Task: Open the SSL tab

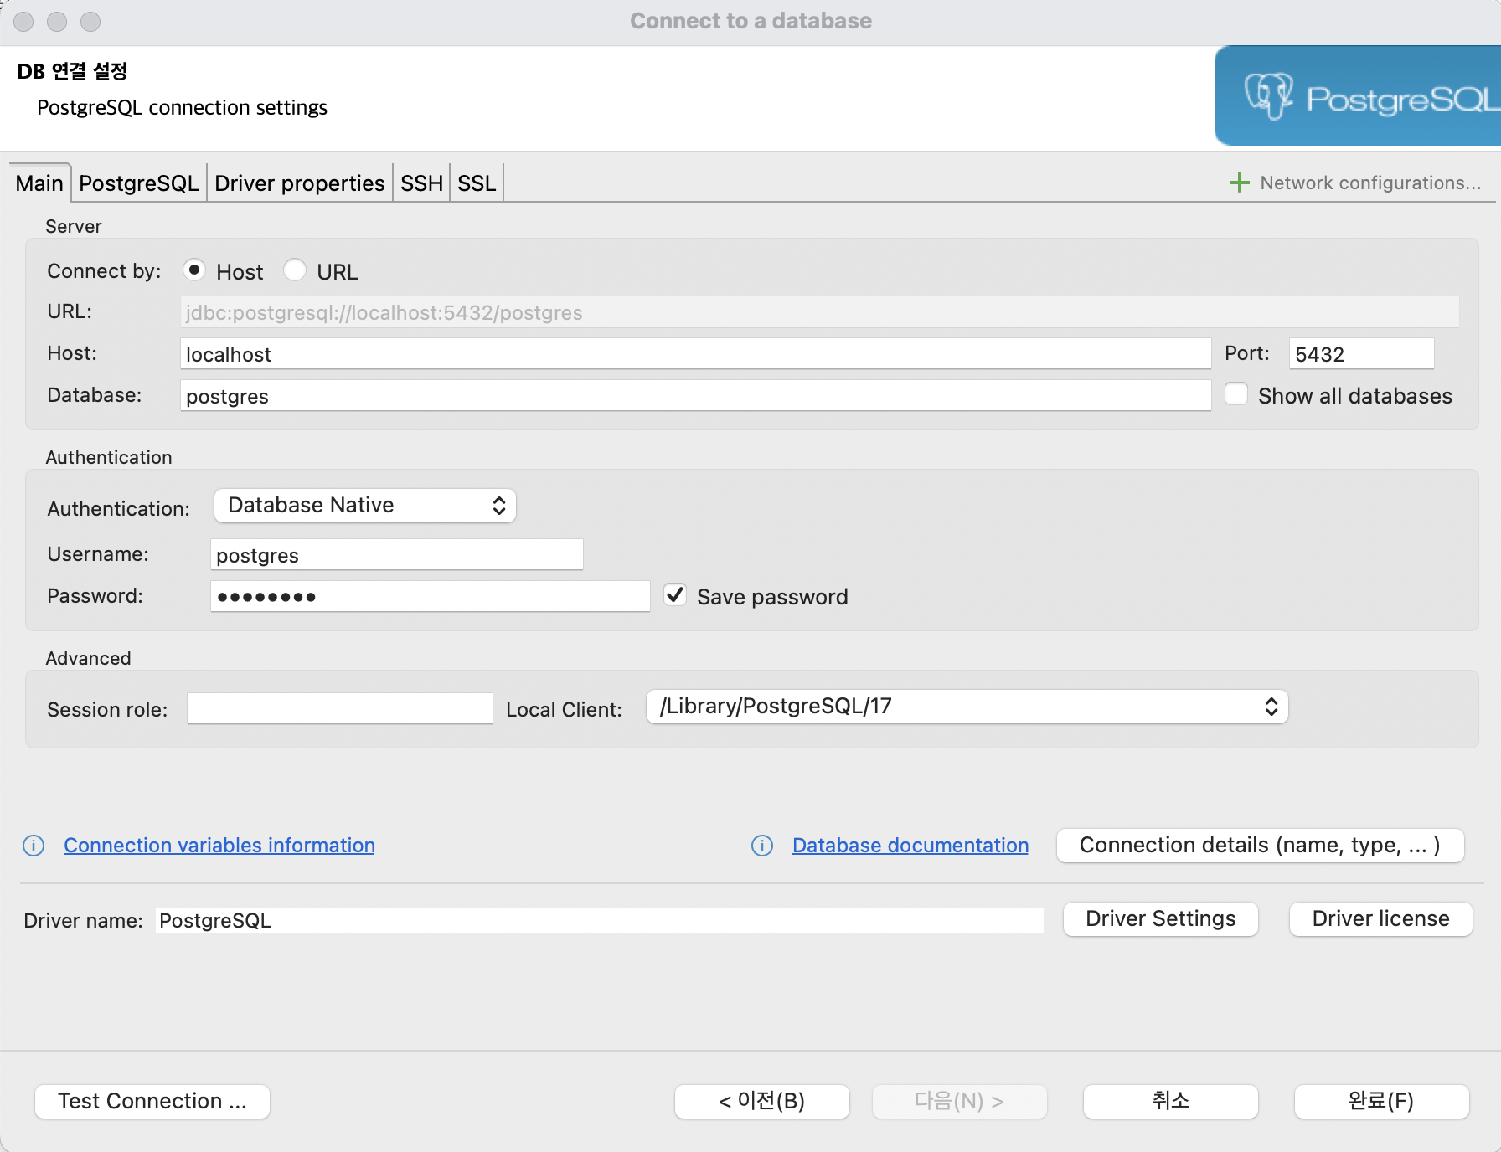Action: pyautogui.click(x=477, y=183)
